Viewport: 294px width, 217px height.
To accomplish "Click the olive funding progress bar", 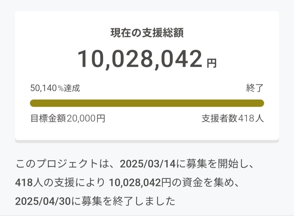I will coord(147,103).
